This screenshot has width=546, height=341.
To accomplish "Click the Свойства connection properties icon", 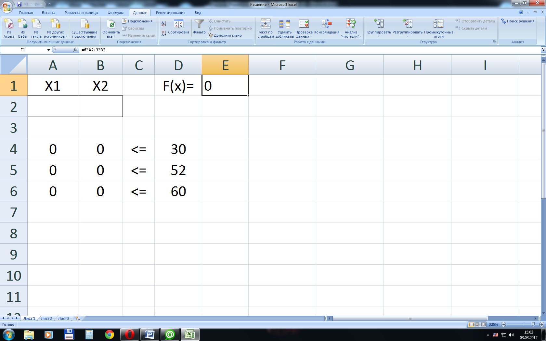I will (133, 28).
